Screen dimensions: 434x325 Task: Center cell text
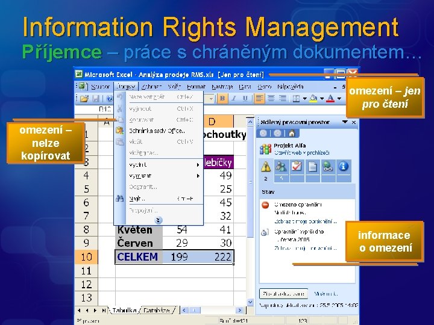tap(271, 98)
